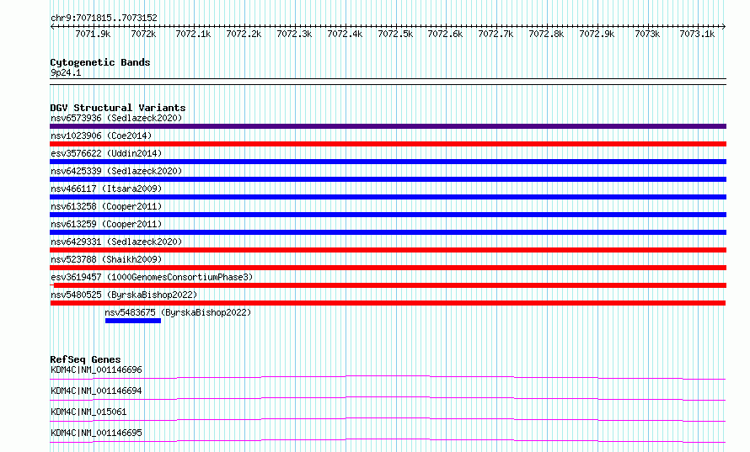The height and width of the screenshot is (452, 750).
Task: Click the 7072.5k ruler tick label
Action: point(395,34)
